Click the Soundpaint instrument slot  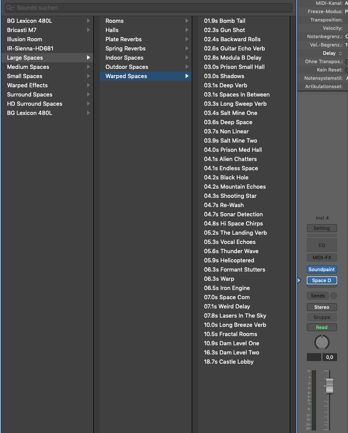point(322,269)
